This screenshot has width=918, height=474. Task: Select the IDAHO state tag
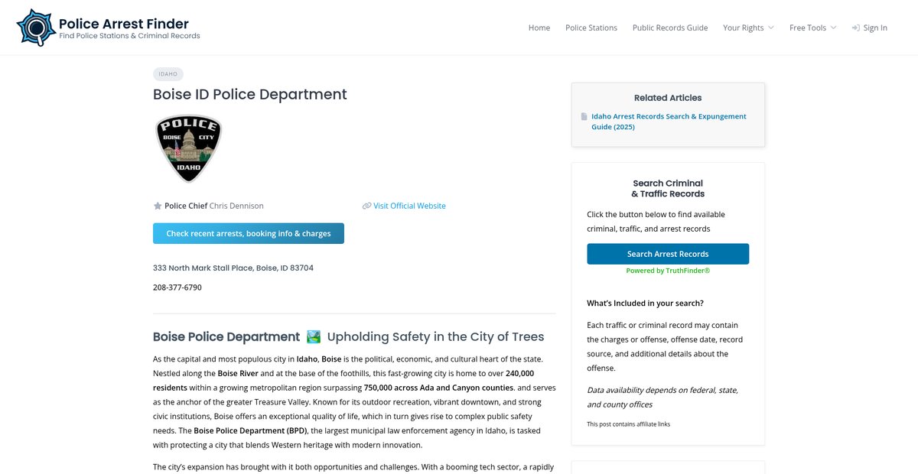coord(168,74)
